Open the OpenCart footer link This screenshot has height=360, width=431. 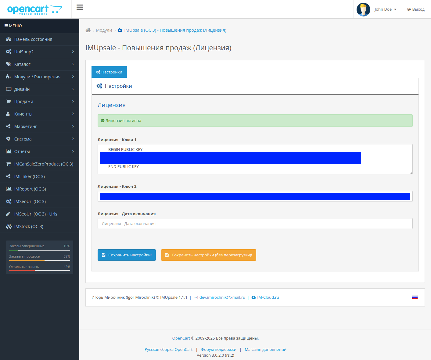click(181, 338)
